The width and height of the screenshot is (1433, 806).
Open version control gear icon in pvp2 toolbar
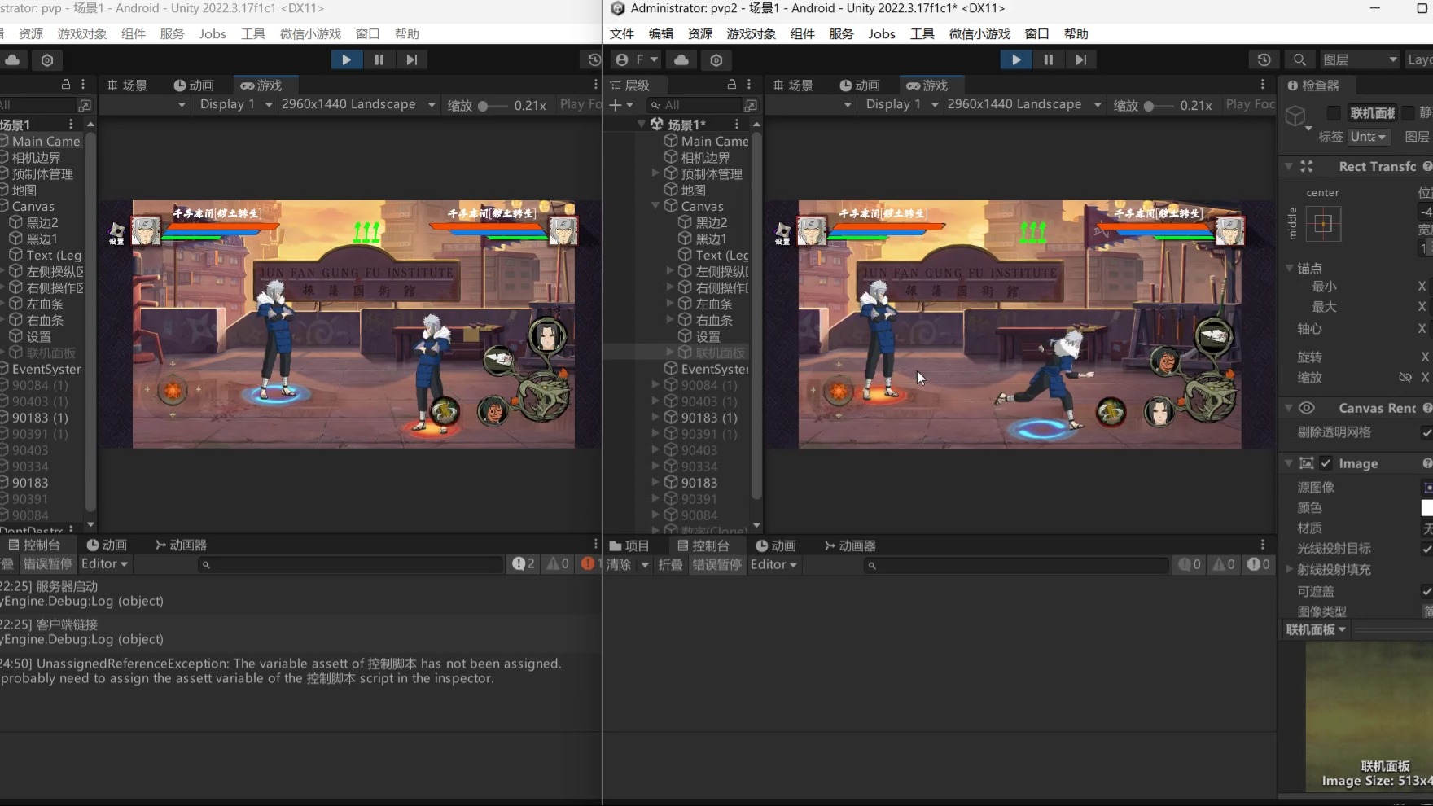tap(716, 60)
